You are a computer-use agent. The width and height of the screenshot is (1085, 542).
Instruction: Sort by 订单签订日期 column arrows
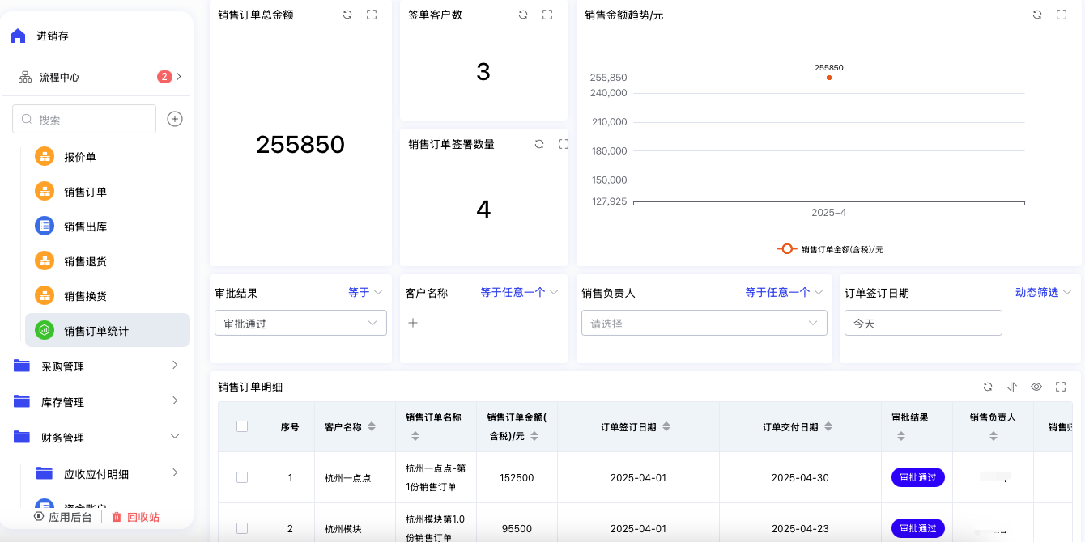666,426
